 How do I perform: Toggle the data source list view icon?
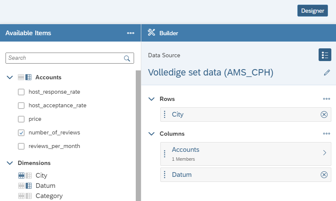tap(325, 55)
